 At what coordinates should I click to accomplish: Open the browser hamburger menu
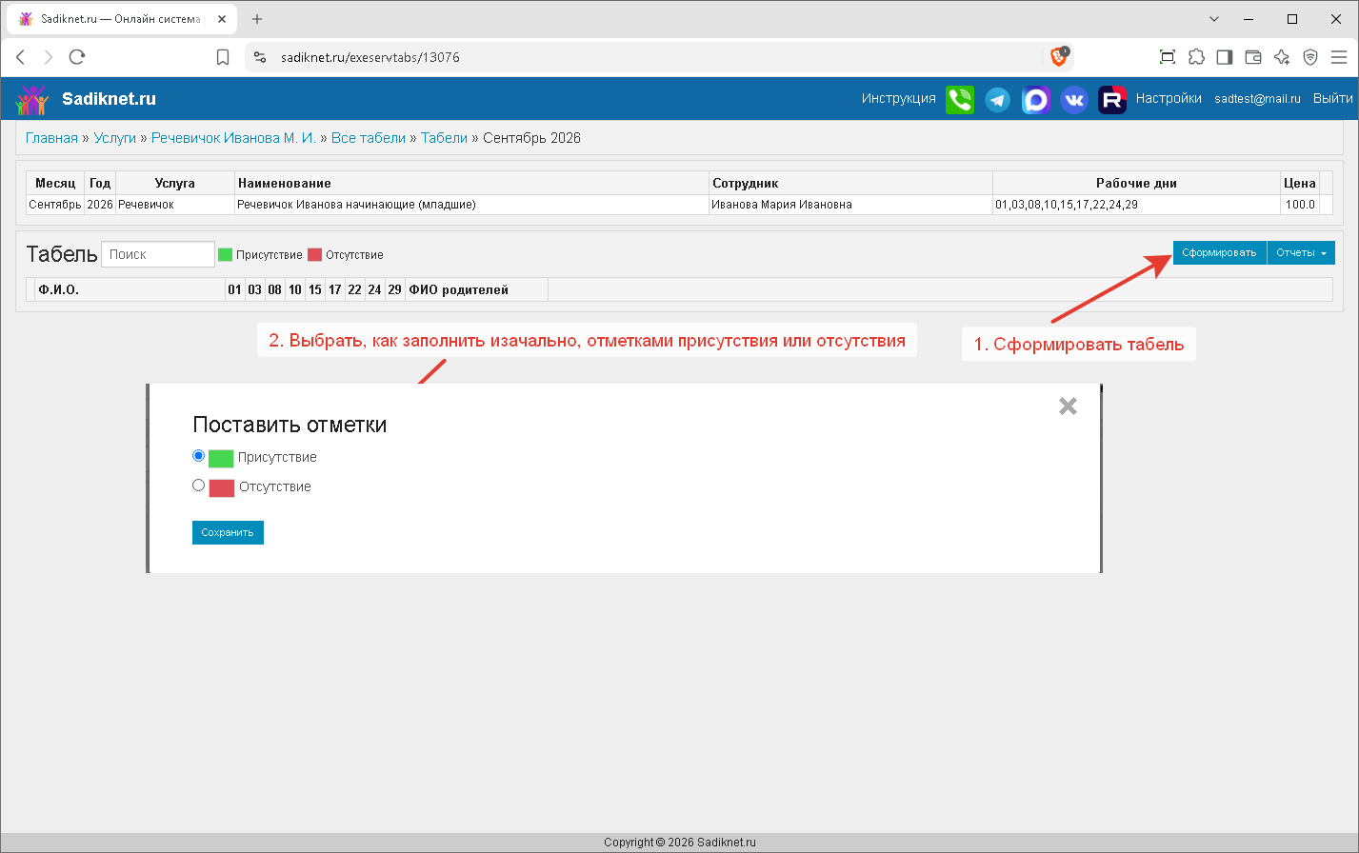point(1339,57)
